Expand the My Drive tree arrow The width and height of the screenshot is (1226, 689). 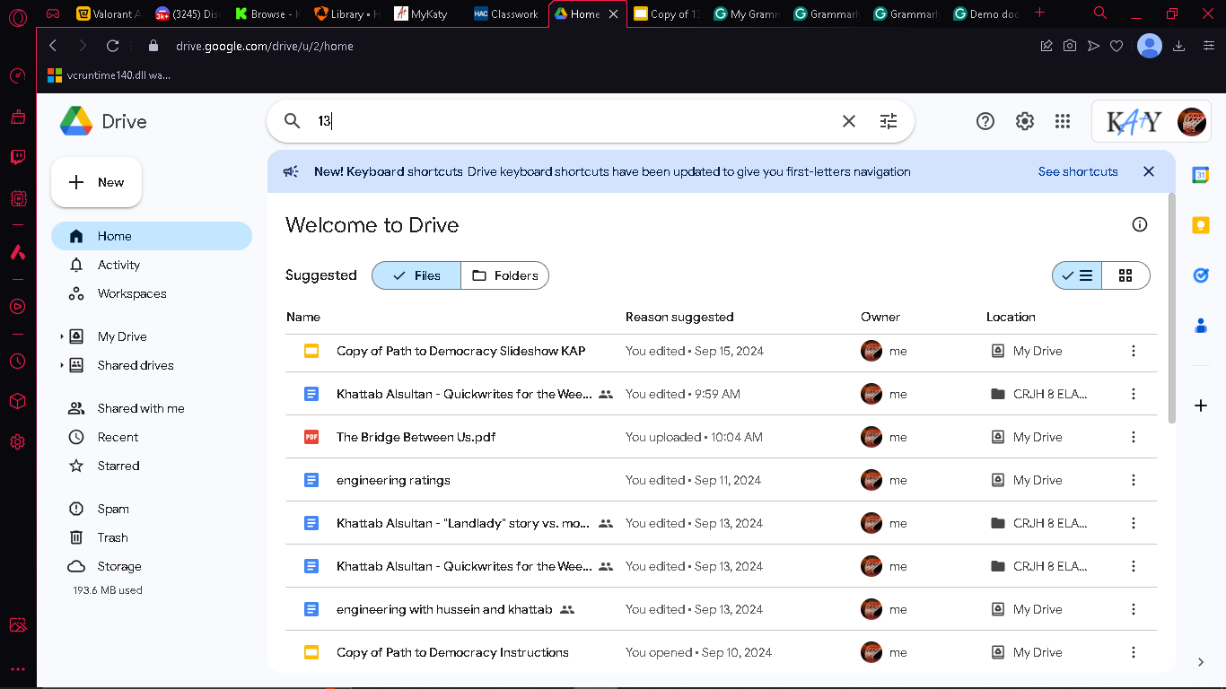[x=62, y=336]
